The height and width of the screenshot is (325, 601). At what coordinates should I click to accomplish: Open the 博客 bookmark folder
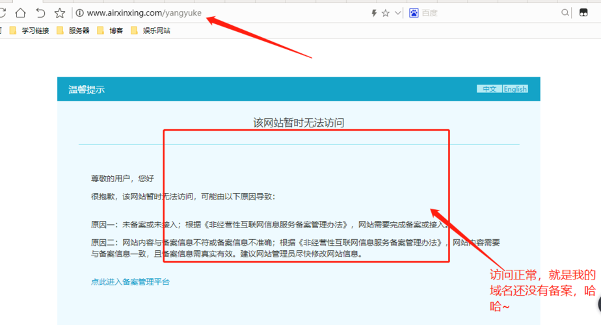coord(110,31)
